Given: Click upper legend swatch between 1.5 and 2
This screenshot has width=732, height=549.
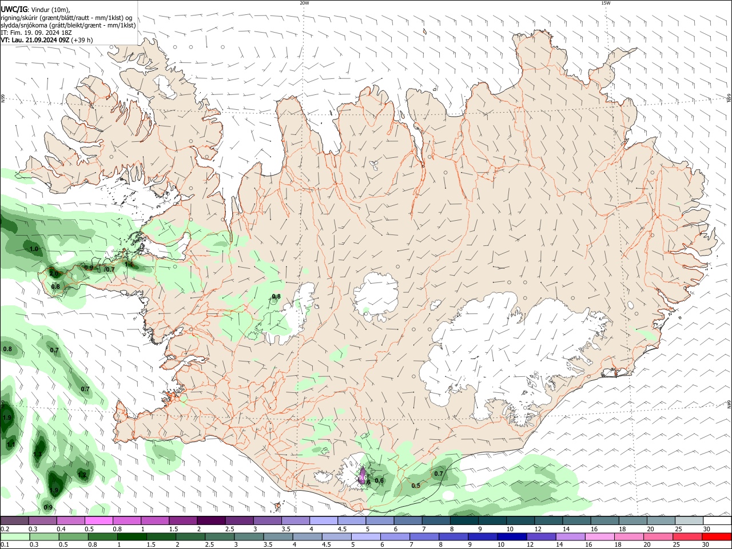Looking at the screenshot, I should (x=182, y=521).
